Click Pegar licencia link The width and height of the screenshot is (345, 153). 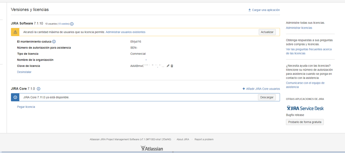(26, 107)
